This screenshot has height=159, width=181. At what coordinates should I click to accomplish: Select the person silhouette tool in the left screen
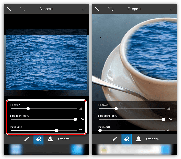pos(50,139)
